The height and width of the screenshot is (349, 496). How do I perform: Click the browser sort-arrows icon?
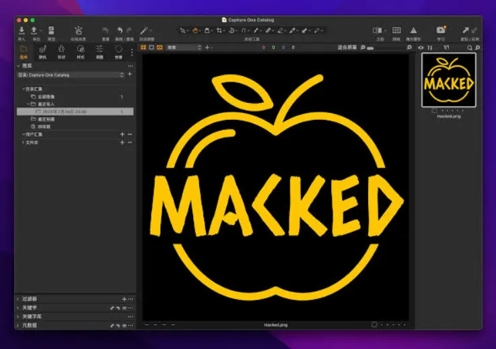point(429,48)
